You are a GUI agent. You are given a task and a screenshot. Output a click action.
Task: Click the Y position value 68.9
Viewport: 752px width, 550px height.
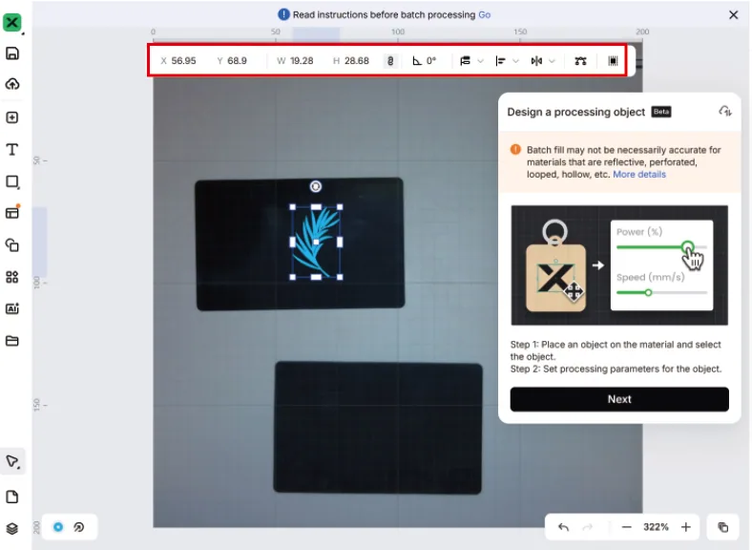(x=237, y=61)
